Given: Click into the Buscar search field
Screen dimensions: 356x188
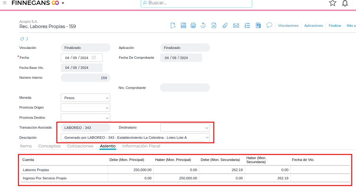Looking at the screenshot, I should coord(197,3).
